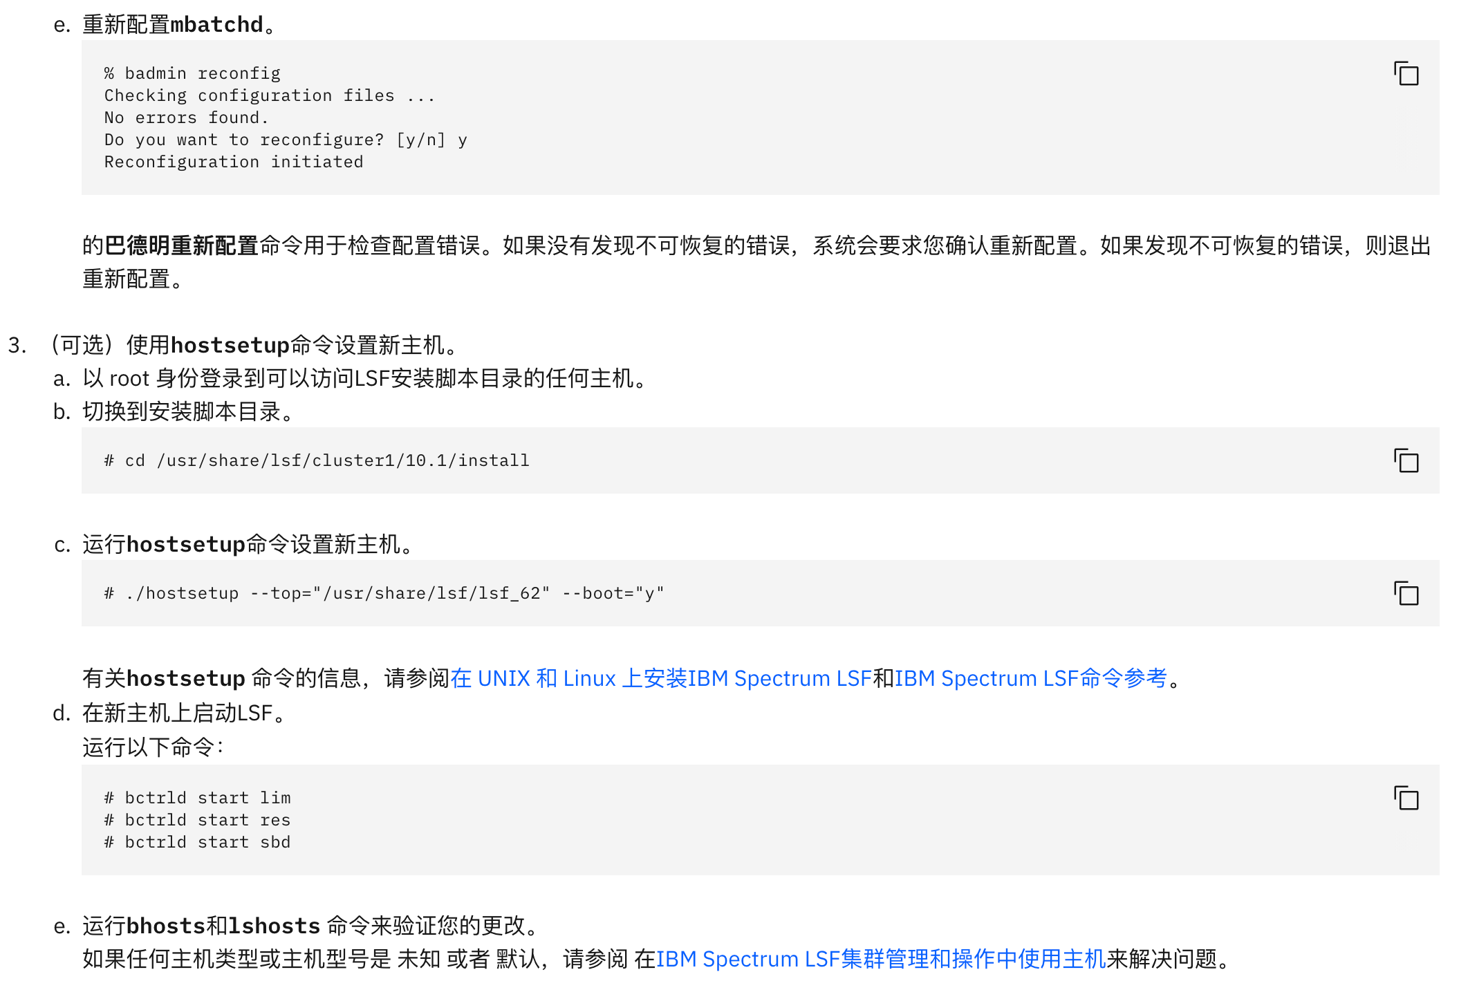1459x990 pixels.
Task: Click step d 在新主机上启动LSF text
Action: click(x=183, y=713)
